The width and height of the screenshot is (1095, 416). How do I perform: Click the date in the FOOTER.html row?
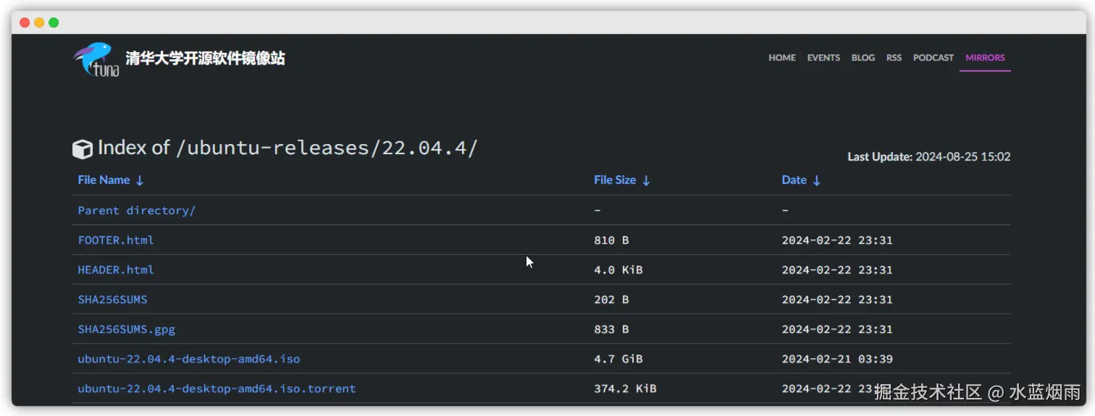coord(837,240)
